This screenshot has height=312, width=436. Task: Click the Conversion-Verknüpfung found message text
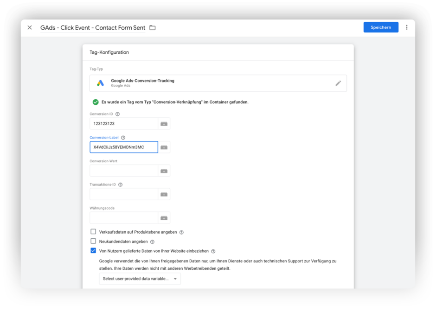[x=175, y=102]
